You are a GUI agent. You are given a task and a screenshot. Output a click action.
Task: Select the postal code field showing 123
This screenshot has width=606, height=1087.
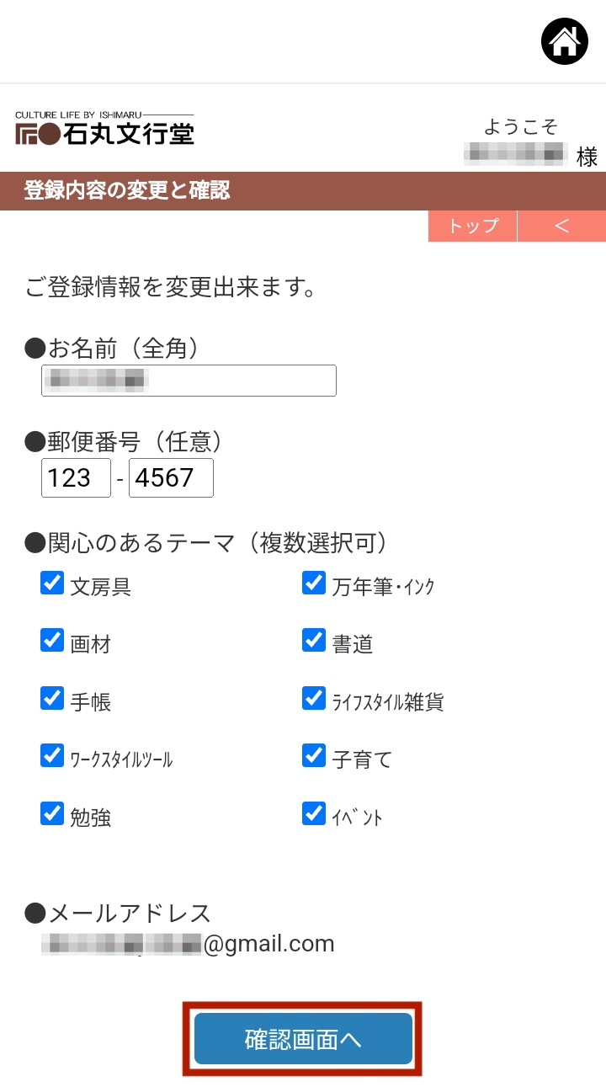coord(76,478)
